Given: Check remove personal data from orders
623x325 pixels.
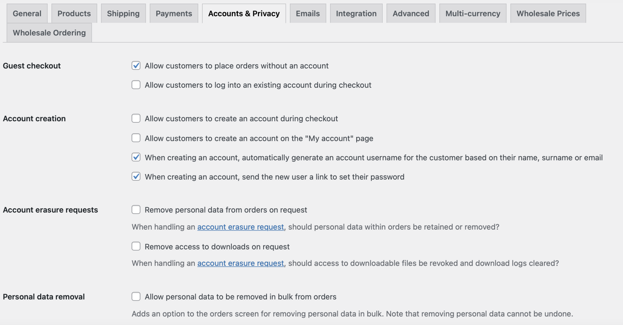Looking at the screenshot, I should pos(136,210).
